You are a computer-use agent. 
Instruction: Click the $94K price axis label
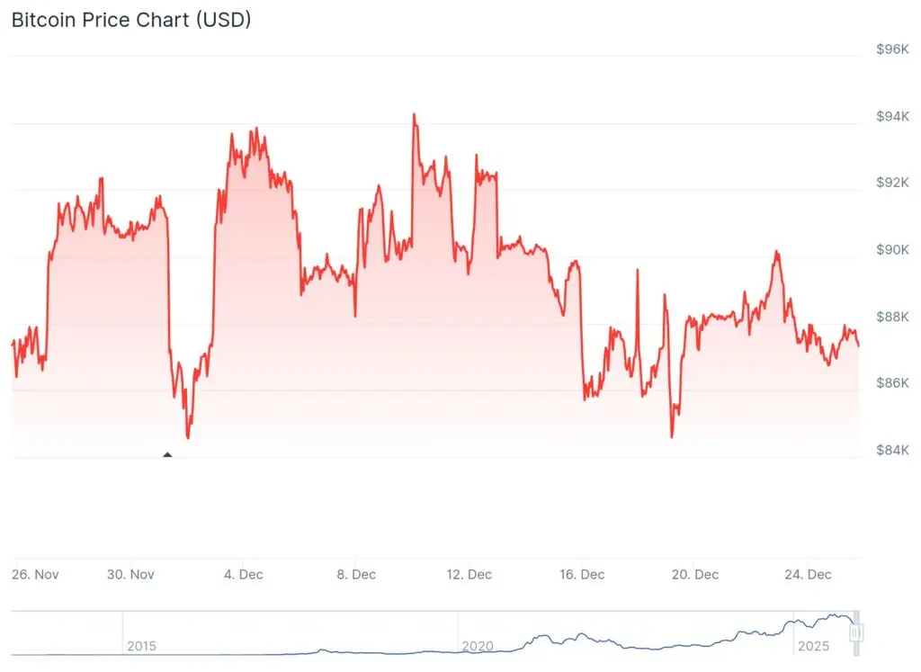tap(893, 116)
